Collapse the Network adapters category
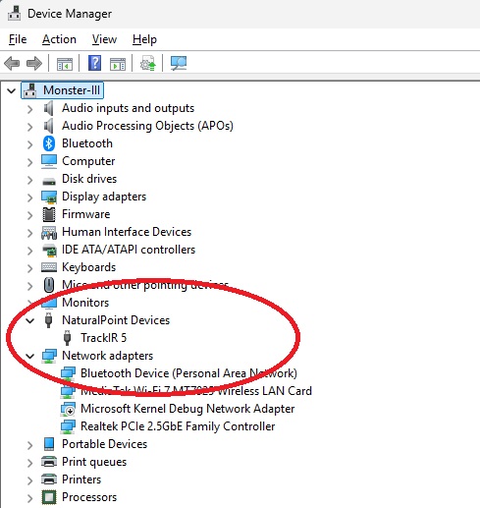Image resolution: width=480 pixels, height=508 pixels. pos(30,356)
